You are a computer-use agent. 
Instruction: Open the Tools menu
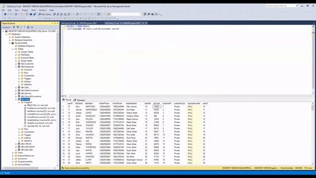click(x=34, y=10)
